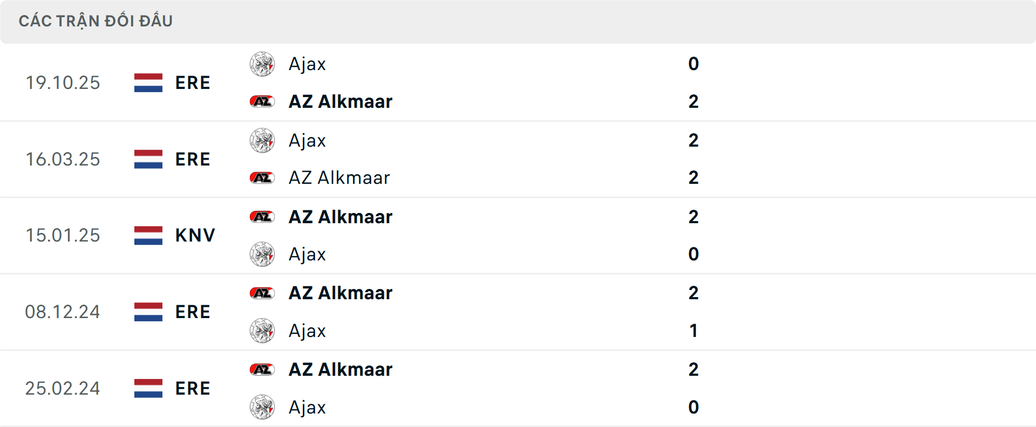Open the Ajax club icon in the 15.01.25 row
1036x427 pixels.
262,254
